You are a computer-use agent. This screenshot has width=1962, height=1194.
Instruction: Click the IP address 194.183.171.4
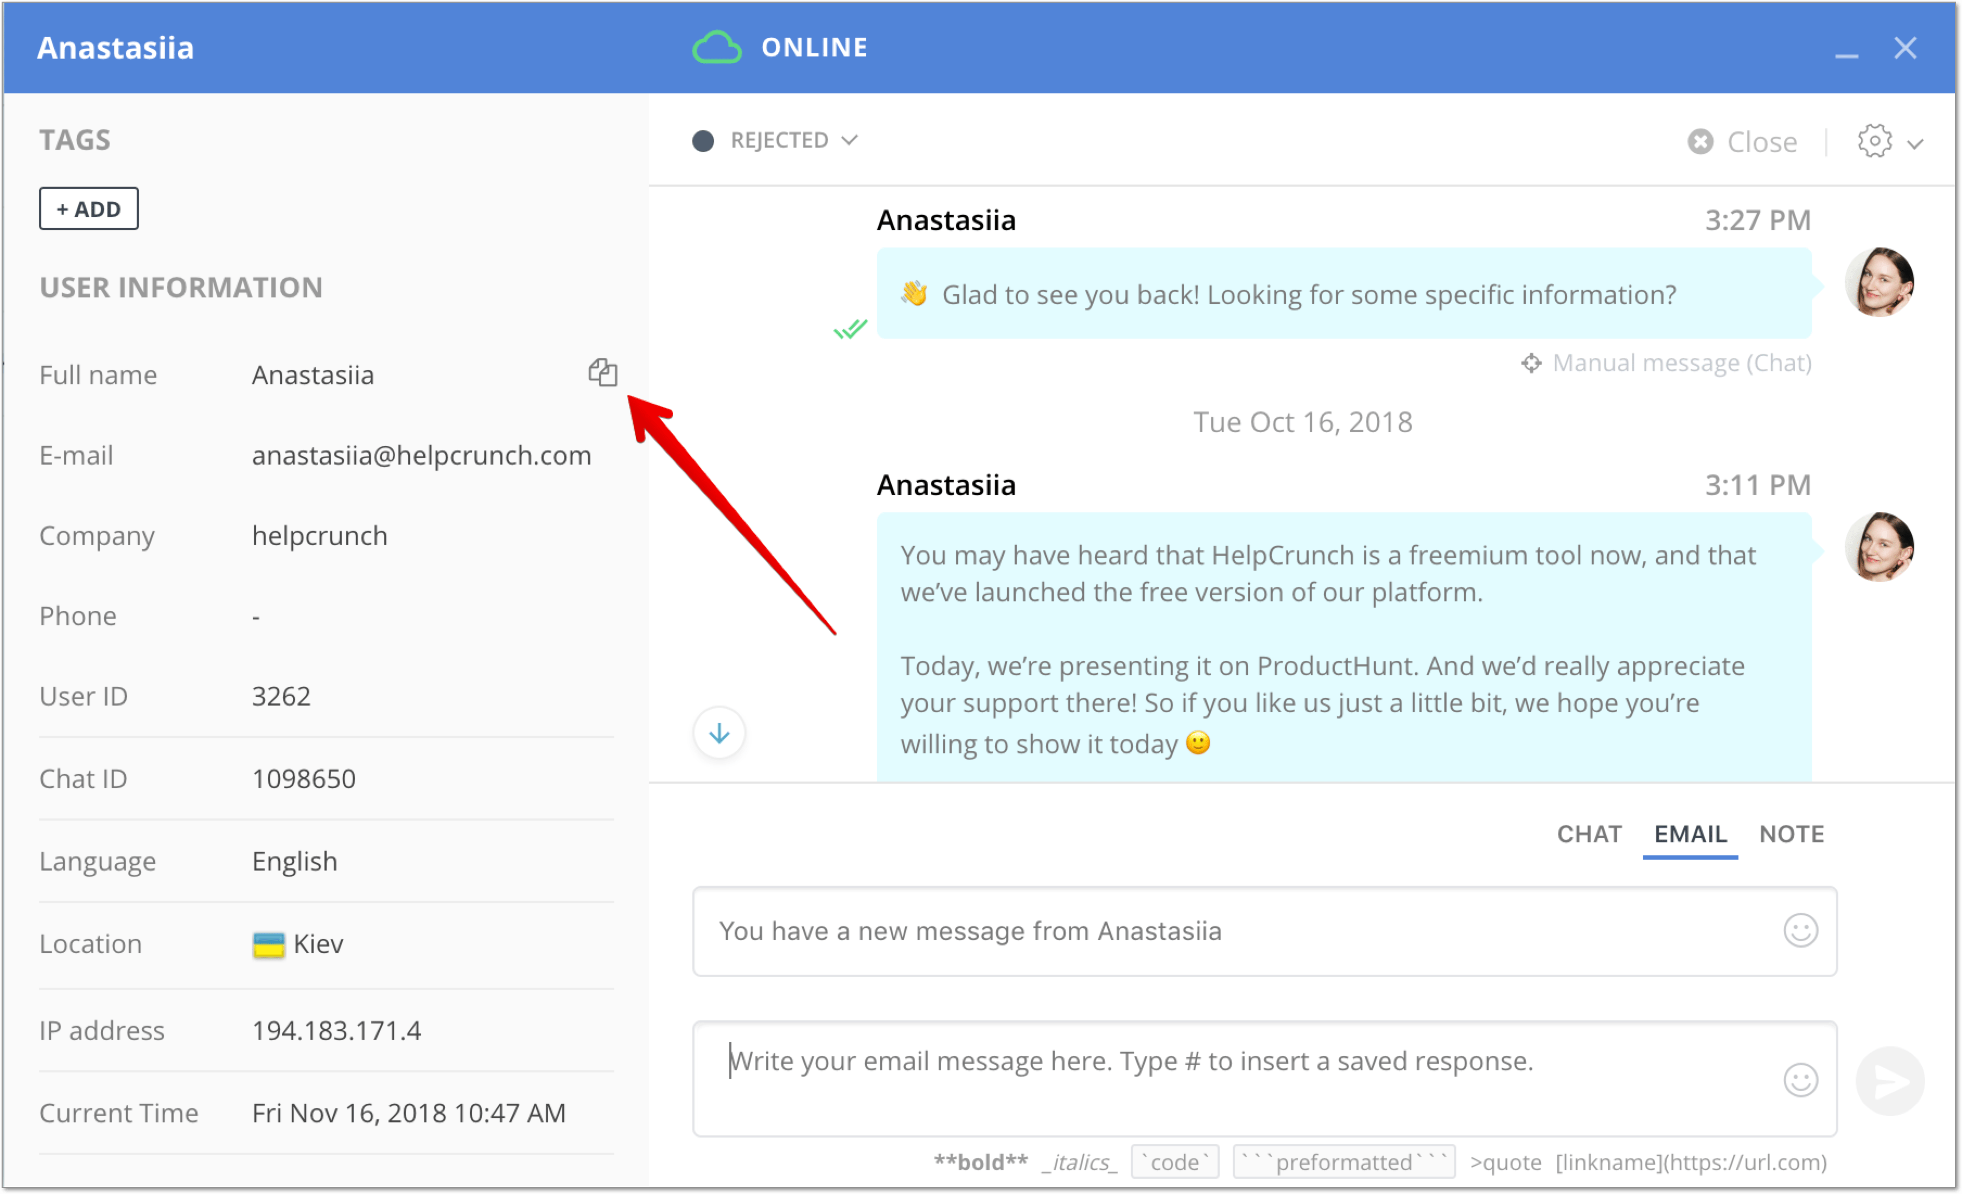coord(336,1032)
